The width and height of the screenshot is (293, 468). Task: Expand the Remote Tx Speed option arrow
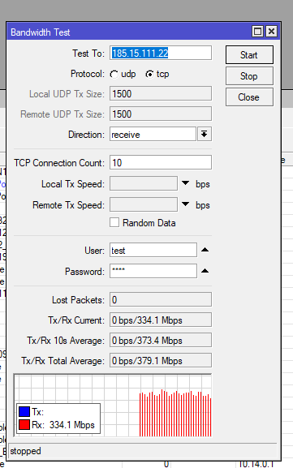click(186, 204)
